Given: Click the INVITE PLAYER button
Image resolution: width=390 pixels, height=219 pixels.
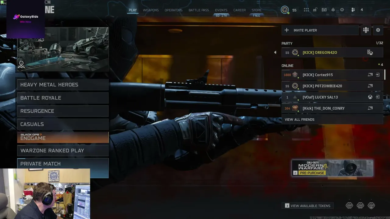Looking at the screenshot, I should point(320,30).
